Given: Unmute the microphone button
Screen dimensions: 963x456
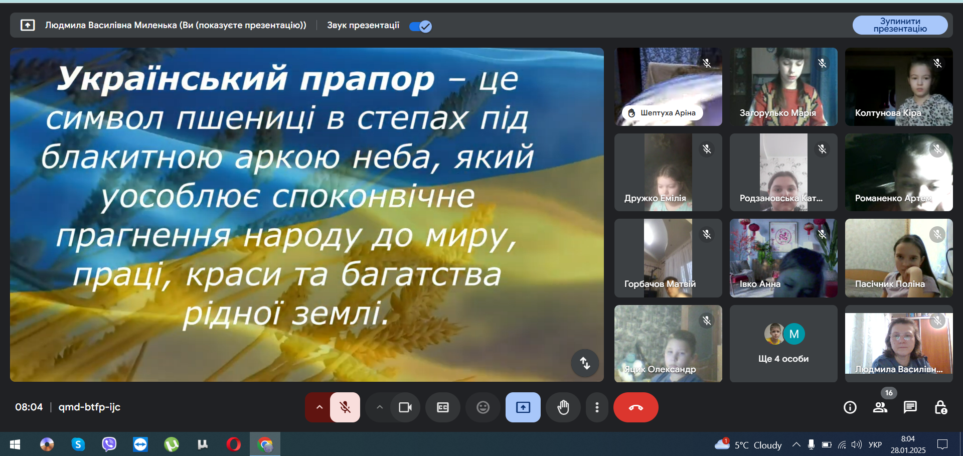Looking at the screenshot, I should point(345,407).
